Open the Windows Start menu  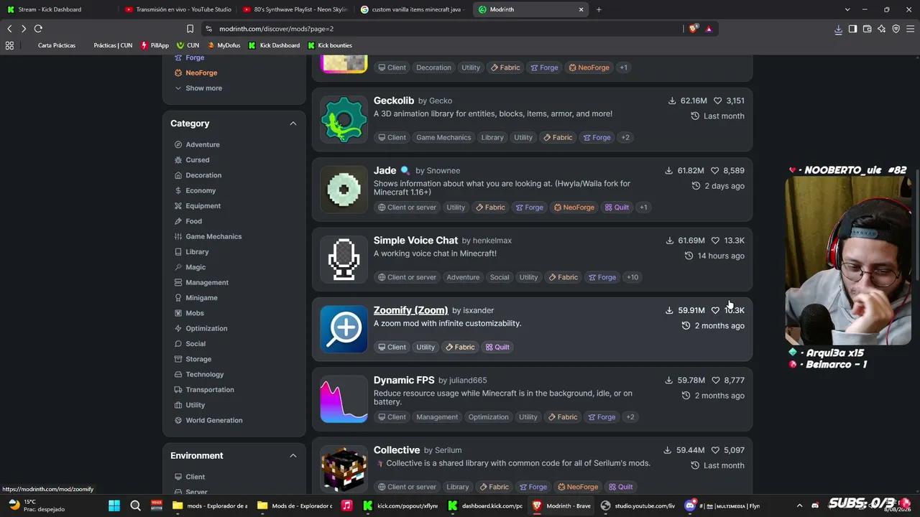point(114,506)
